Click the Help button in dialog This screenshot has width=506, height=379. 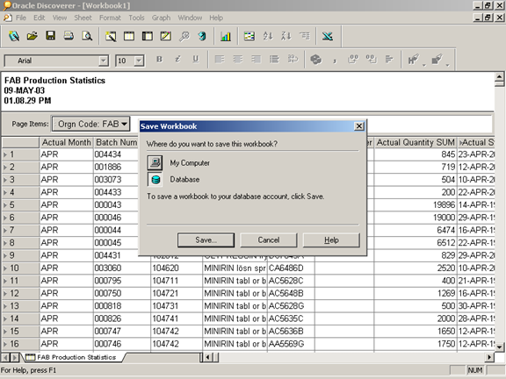(x=331, y=240)
